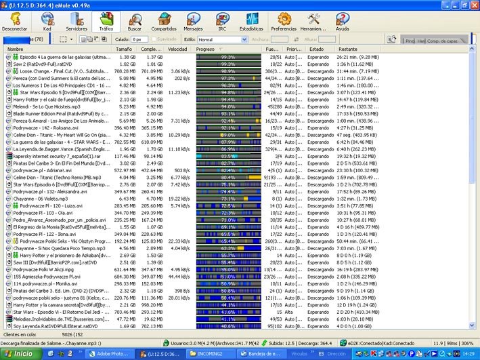Select the rectangular marquee tool icon
Screen dimensions: 480x360
pos(63,39)
